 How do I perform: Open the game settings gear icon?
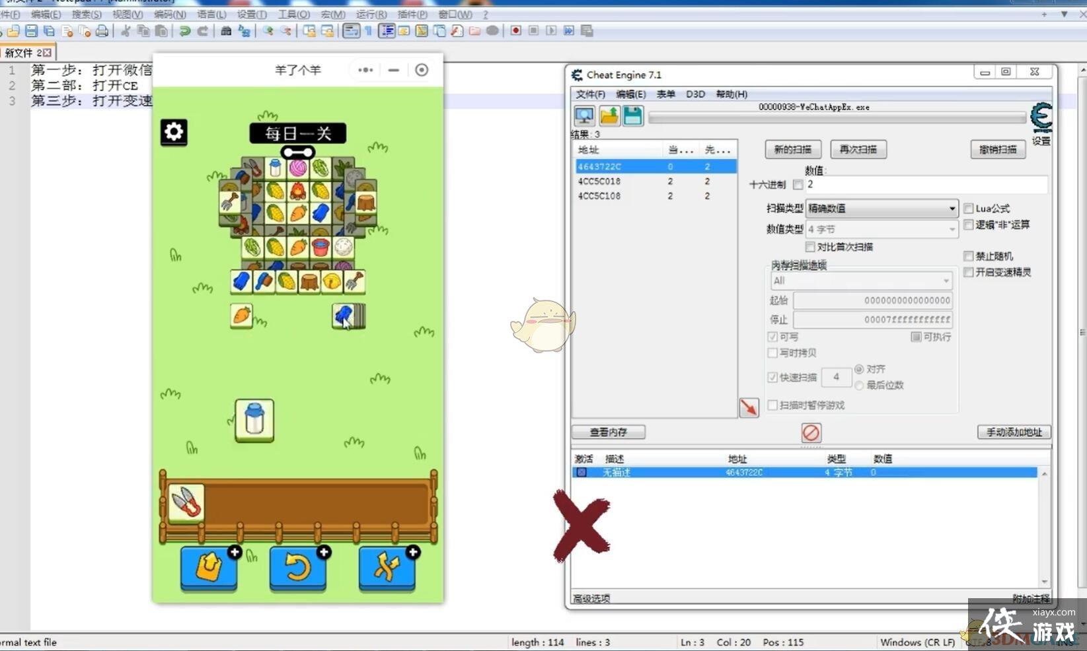point(174,132)
